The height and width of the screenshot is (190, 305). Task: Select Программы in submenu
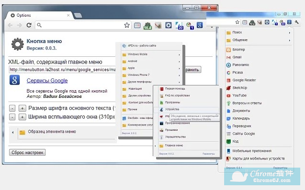coord(189,102)
